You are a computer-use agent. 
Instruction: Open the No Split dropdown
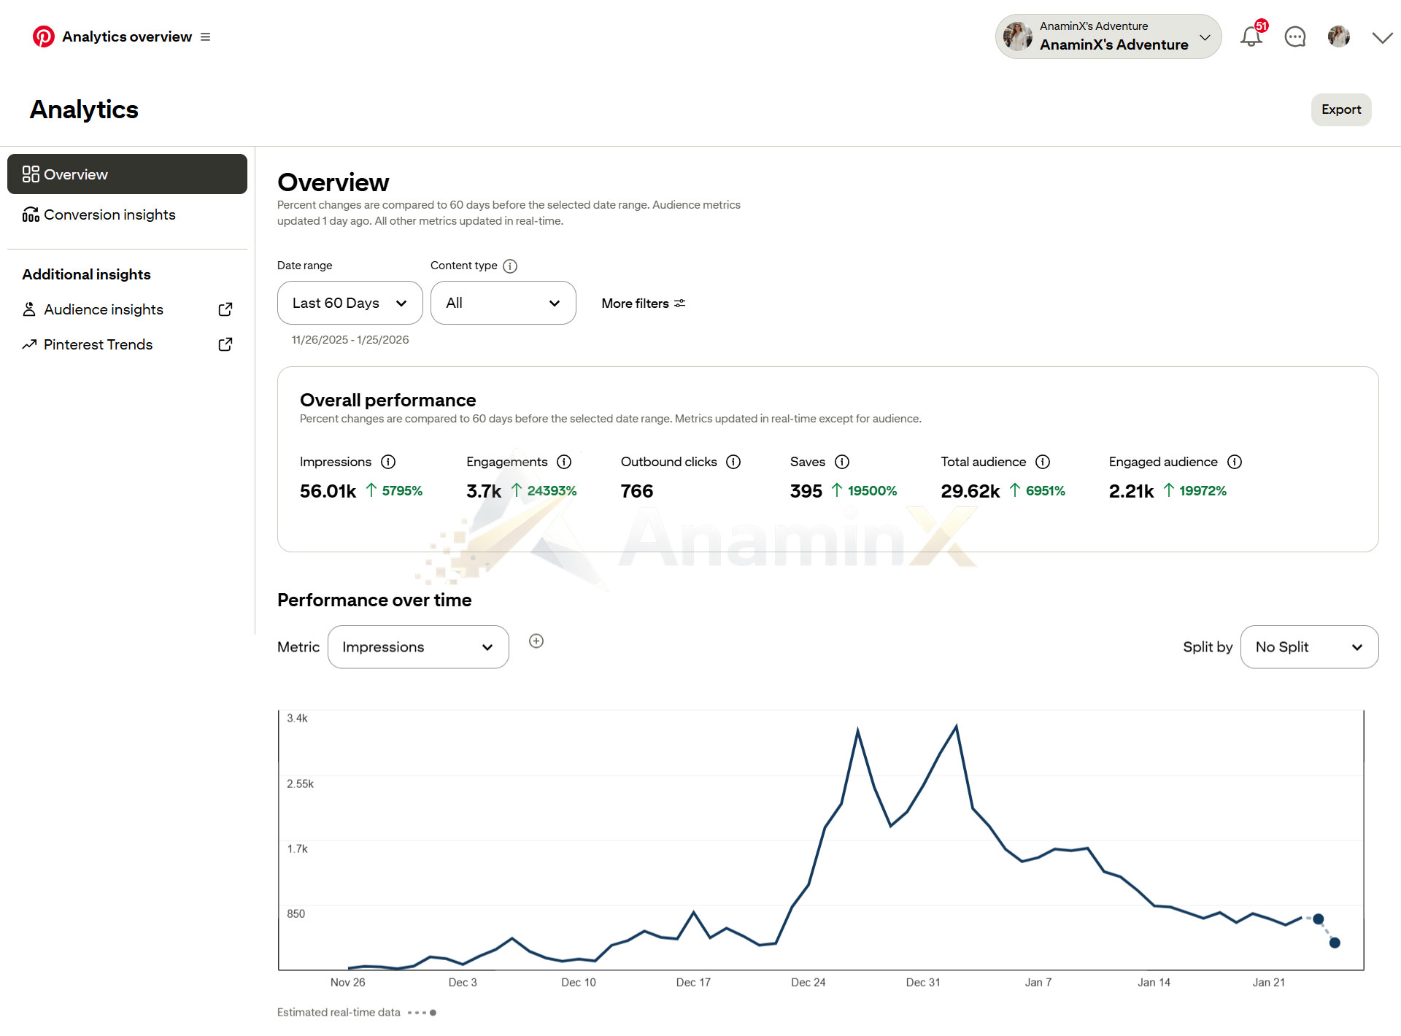[x=1310, y=647]
